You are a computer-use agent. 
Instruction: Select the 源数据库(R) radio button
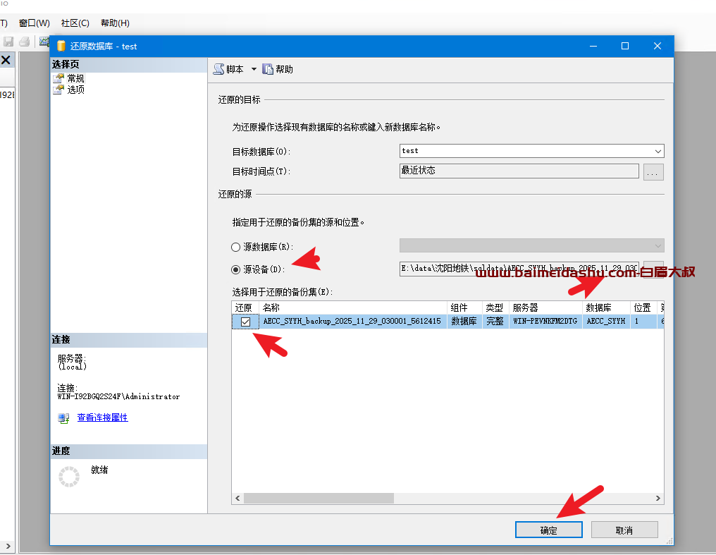(236, 247)
